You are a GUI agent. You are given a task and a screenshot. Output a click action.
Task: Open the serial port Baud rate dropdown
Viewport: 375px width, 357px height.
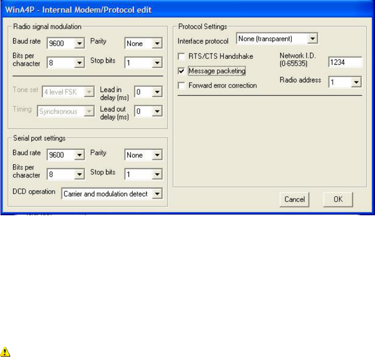[66, 155]
